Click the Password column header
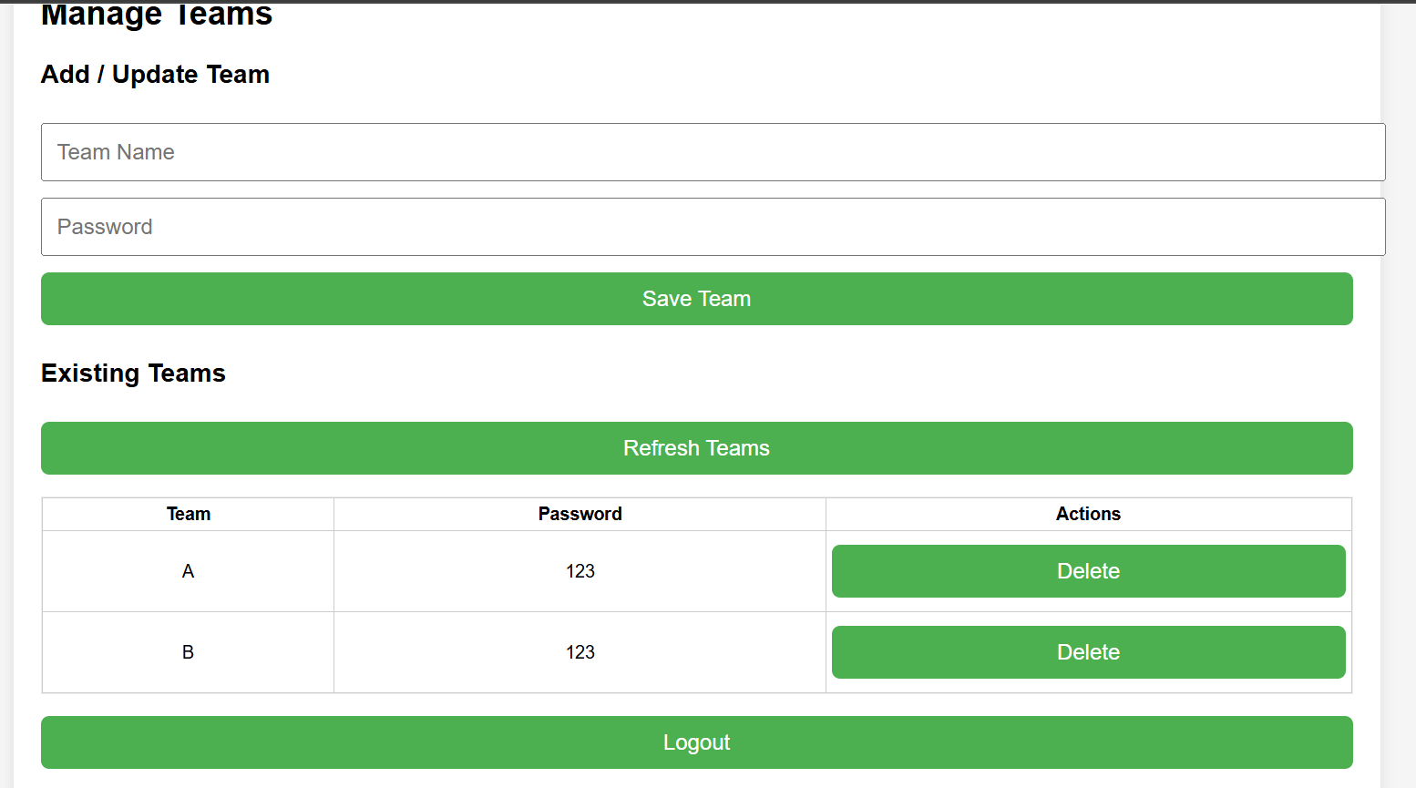The height and width of the screenshot is (788, 1416). (x=580, y=514)
